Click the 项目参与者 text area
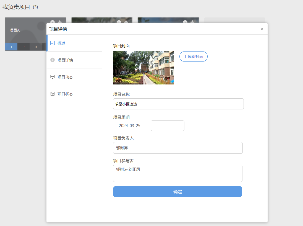This screenshot has height=226, width=303. coord(178,173)
